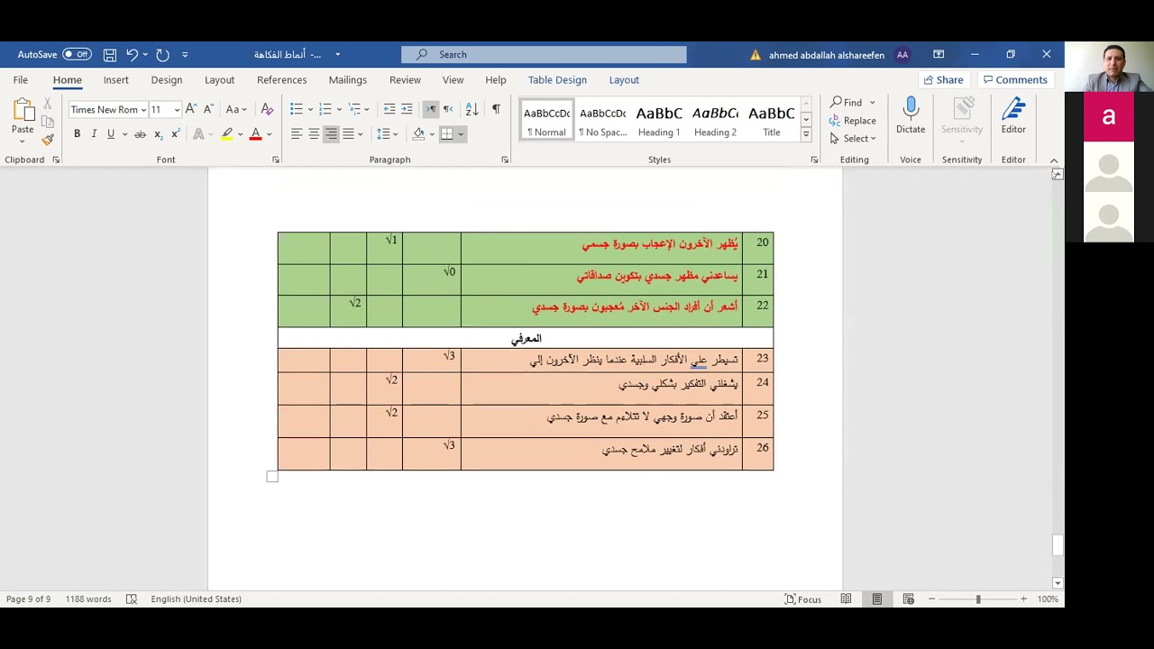The height and width of the screenshot is (649, 1154).
Task: Toggle Show/Hide paragraph marks
Action: (x=496, y=109)
